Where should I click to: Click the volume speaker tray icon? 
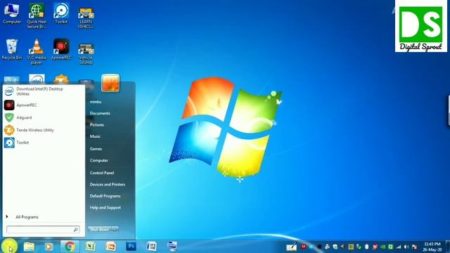coord(406,247)
